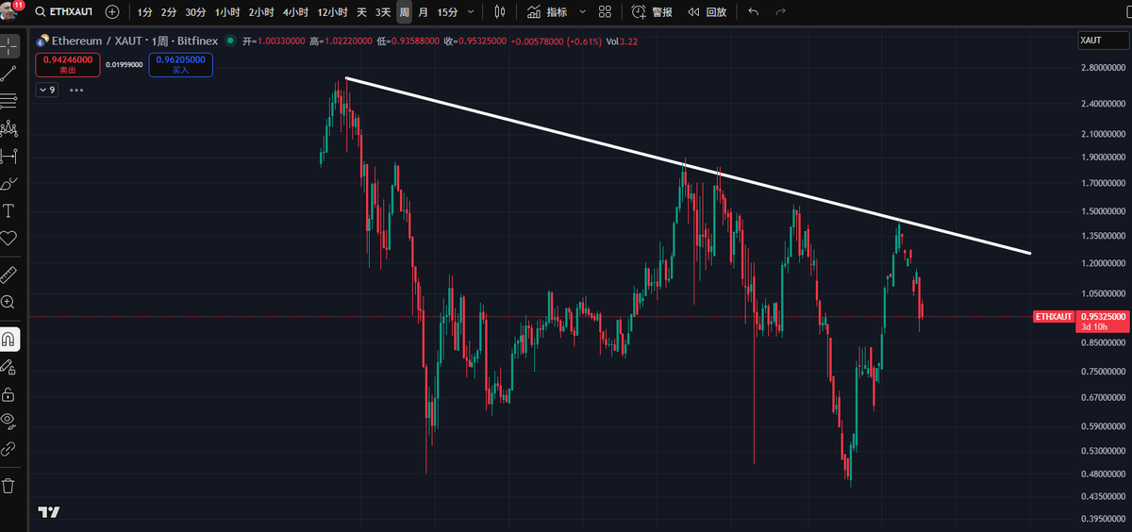Open the chart patterns tool group
This screenshot has width=1132, height=532.
(8, 128)
